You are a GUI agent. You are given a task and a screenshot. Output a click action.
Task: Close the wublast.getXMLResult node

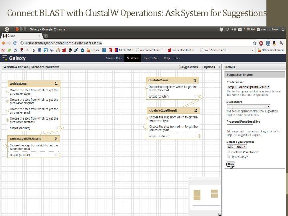(x=56, y=139)
